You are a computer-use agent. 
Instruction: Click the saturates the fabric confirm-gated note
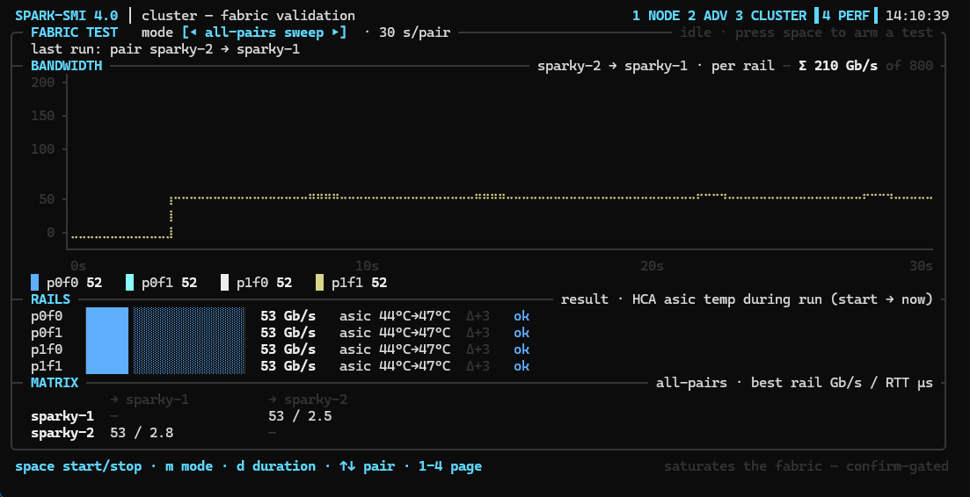(x=806, y=466)
